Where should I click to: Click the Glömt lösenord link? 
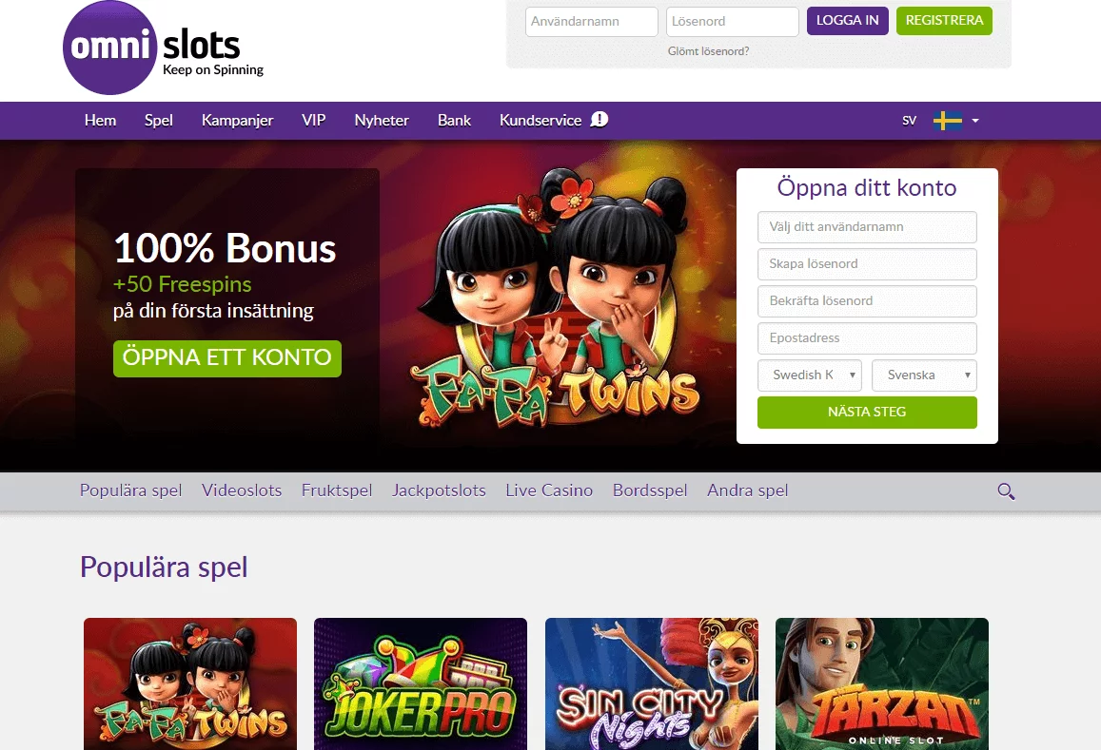pyautogui.click(x=708, y=51)
